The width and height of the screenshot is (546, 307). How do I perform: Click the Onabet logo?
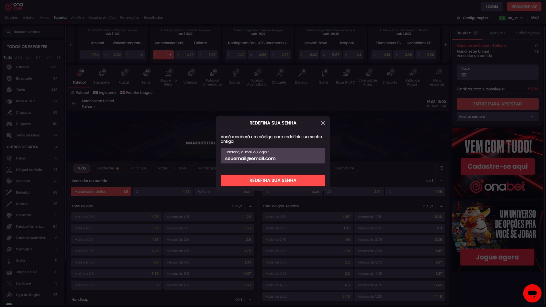tap(14, 6)
